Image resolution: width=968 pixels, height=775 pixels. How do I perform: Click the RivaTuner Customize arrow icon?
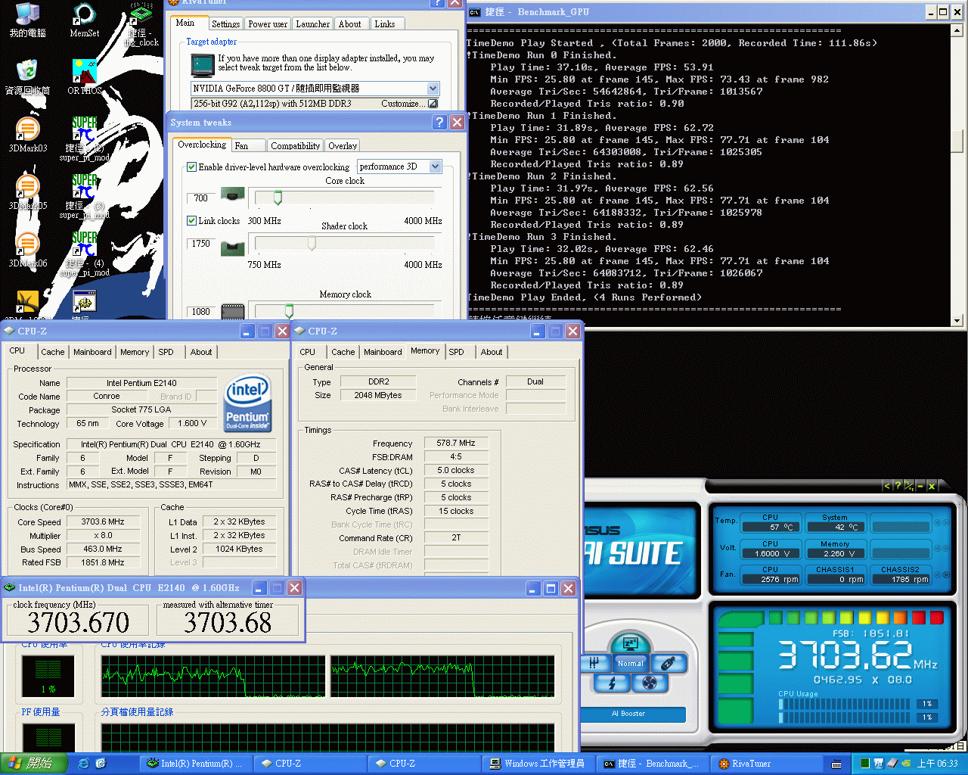point(433,104)
